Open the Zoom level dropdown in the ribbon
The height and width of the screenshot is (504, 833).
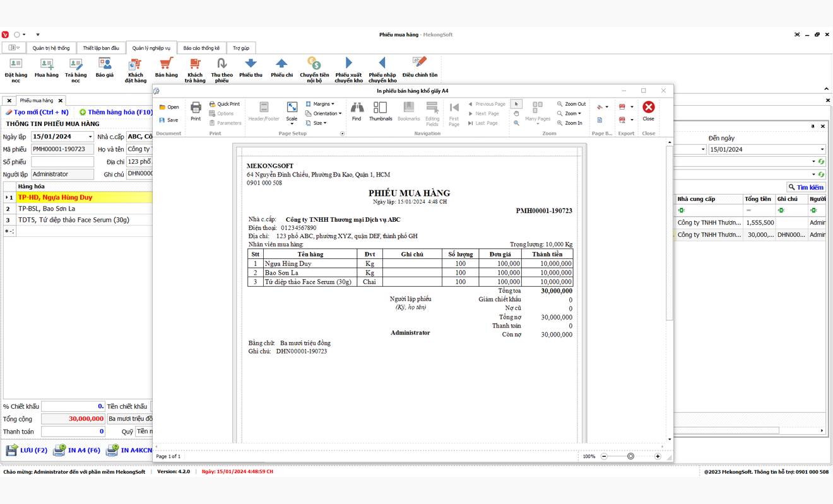point(569,113)
